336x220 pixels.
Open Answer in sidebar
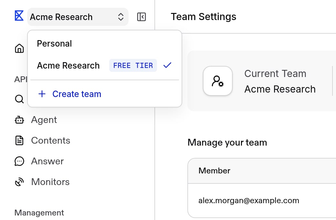(47, 161)
